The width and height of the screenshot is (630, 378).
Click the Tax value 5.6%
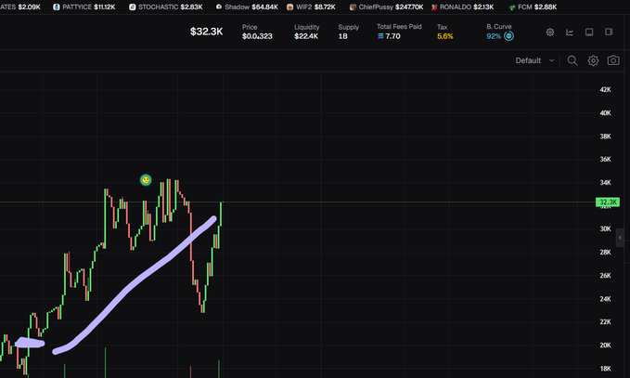point(445,36)
